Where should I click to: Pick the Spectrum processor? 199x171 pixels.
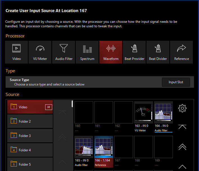click(x=87, y=52)
